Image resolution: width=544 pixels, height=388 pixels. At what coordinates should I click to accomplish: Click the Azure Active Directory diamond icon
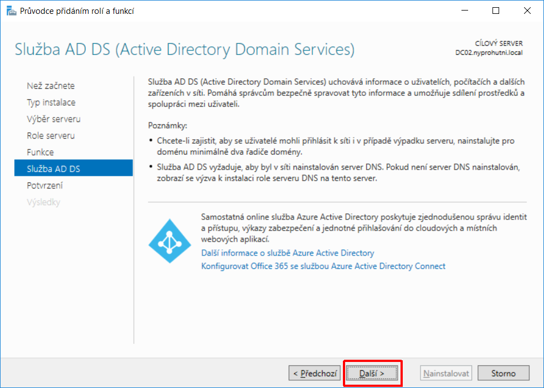tap(170, 241)
